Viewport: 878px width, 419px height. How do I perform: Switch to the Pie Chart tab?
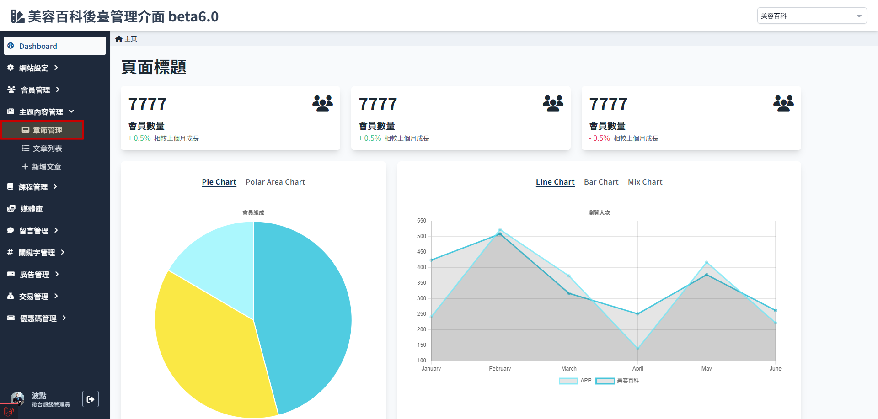click(219, 182)
